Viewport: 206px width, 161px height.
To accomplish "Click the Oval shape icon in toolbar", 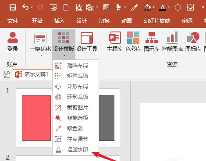I will point(178,7).
